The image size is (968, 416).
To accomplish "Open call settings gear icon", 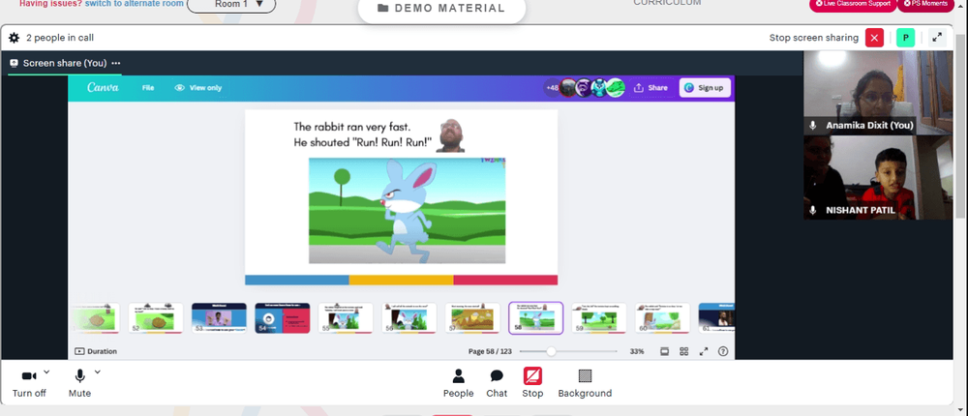I will (15, 38).
